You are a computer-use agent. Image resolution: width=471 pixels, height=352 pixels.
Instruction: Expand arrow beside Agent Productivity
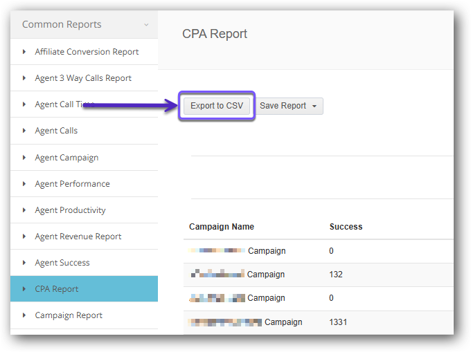pos(24,210)
